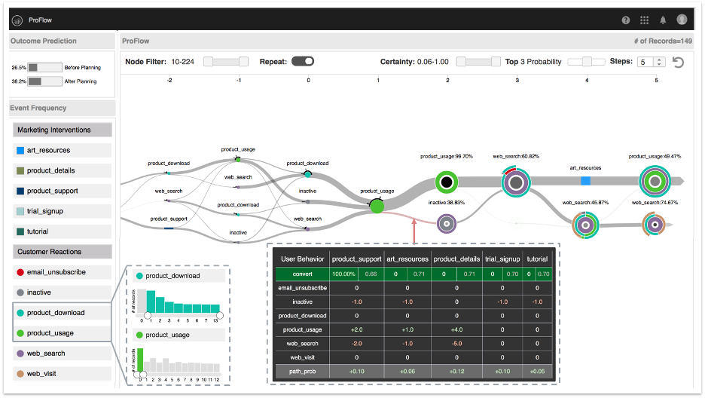Click trial_signup in Marketing Interventions
Viewport: 705px width, 398px height.
coord(63,211)
